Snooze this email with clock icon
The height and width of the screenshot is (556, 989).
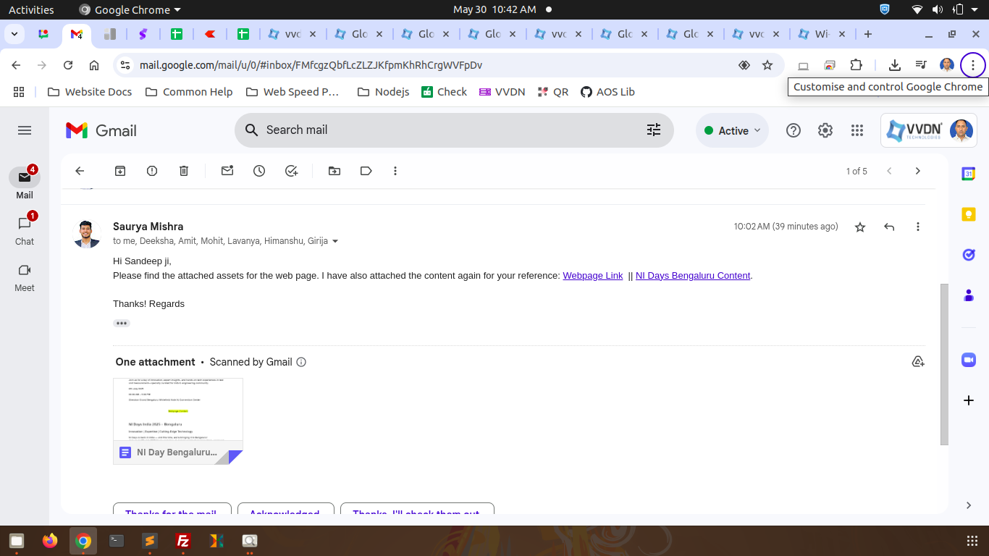(259, 171)
